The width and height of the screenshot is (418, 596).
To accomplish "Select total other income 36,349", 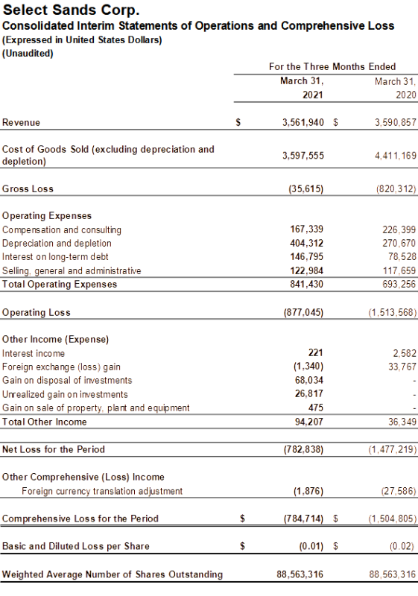I will pyautogui.click(x=402, y=422).
